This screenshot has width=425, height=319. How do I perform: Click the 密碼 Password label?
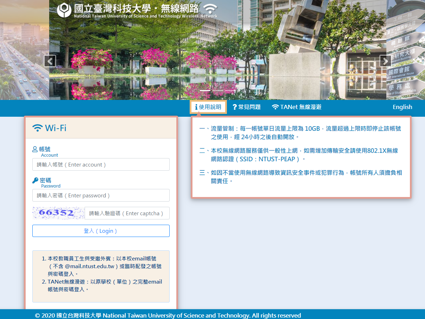pyautogui.click(x=46, y=183)
